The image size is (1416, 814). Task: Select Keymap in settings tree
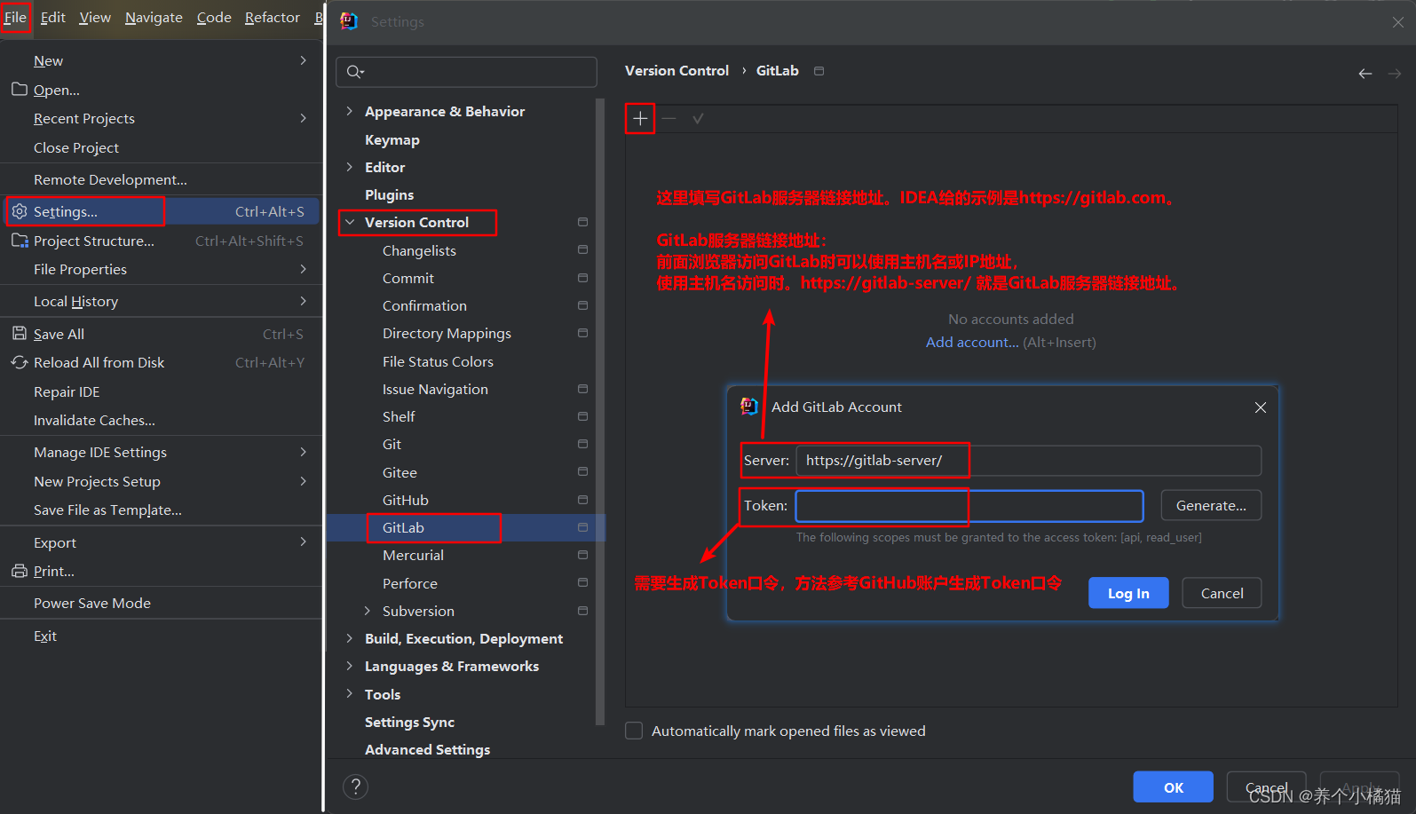pyautogui.click(x=392, y=139)
